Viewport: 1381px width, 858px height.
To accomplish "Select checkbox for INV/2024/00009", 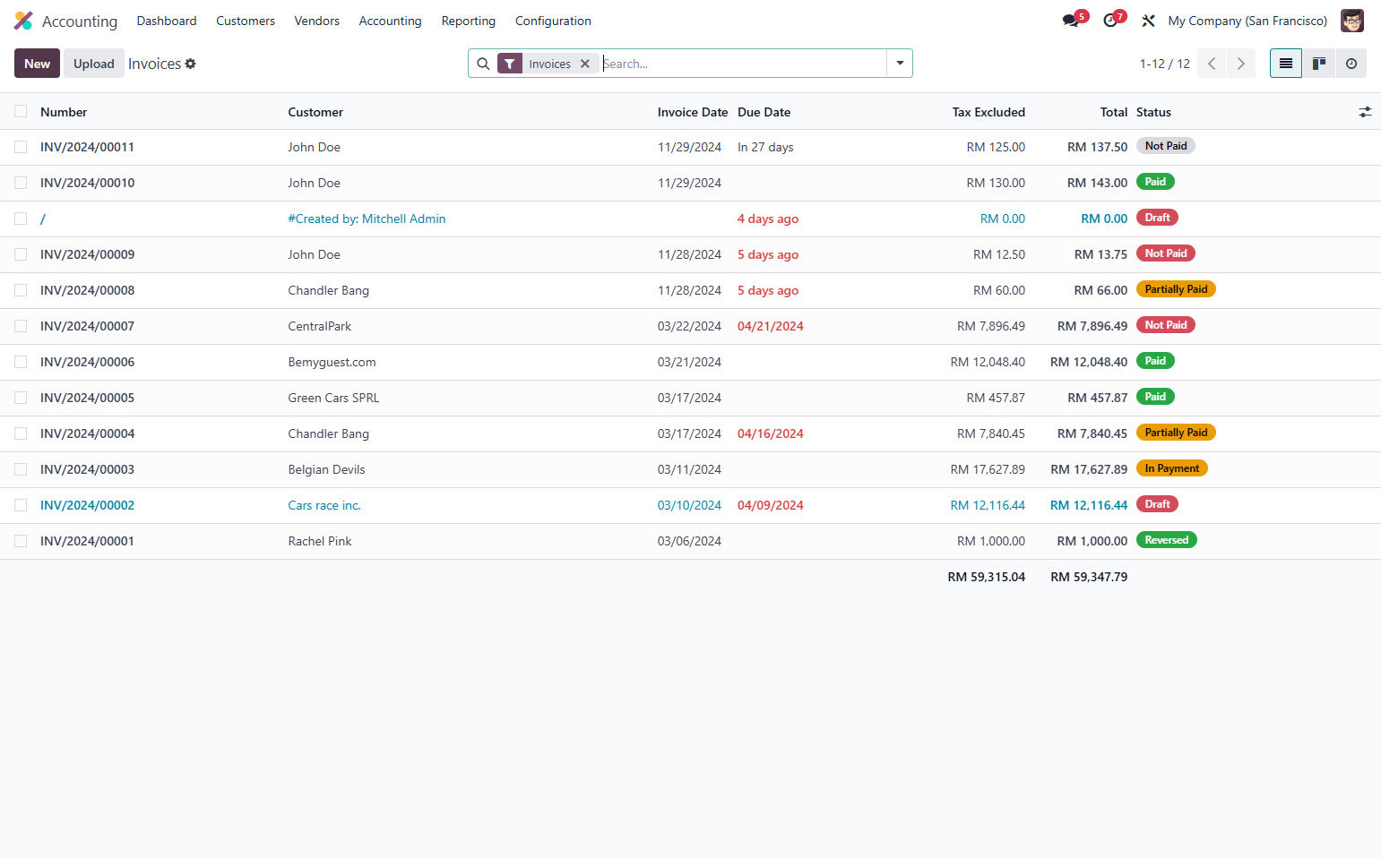I will click(21, 254).
